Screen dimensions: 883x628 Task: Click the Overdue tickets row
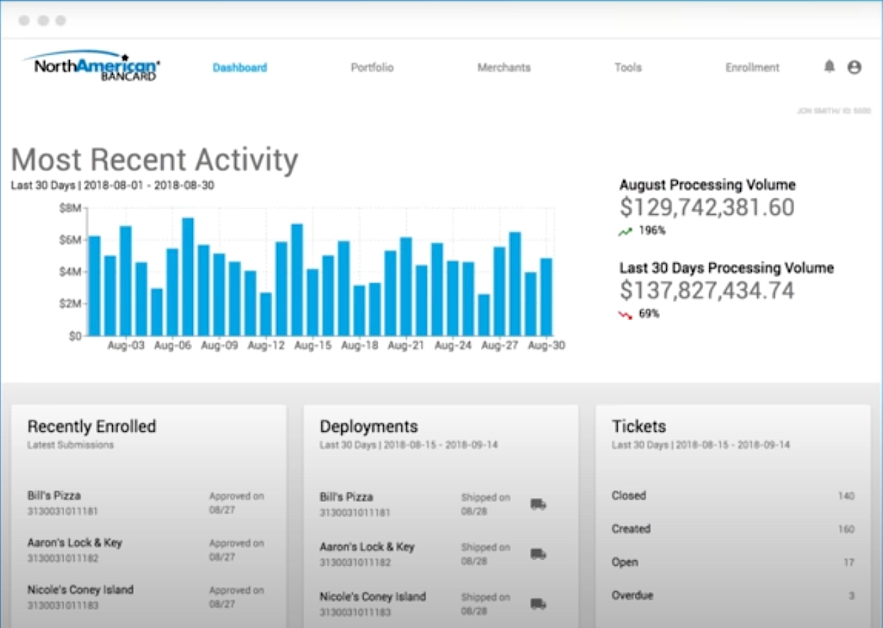tap(733, 595)
